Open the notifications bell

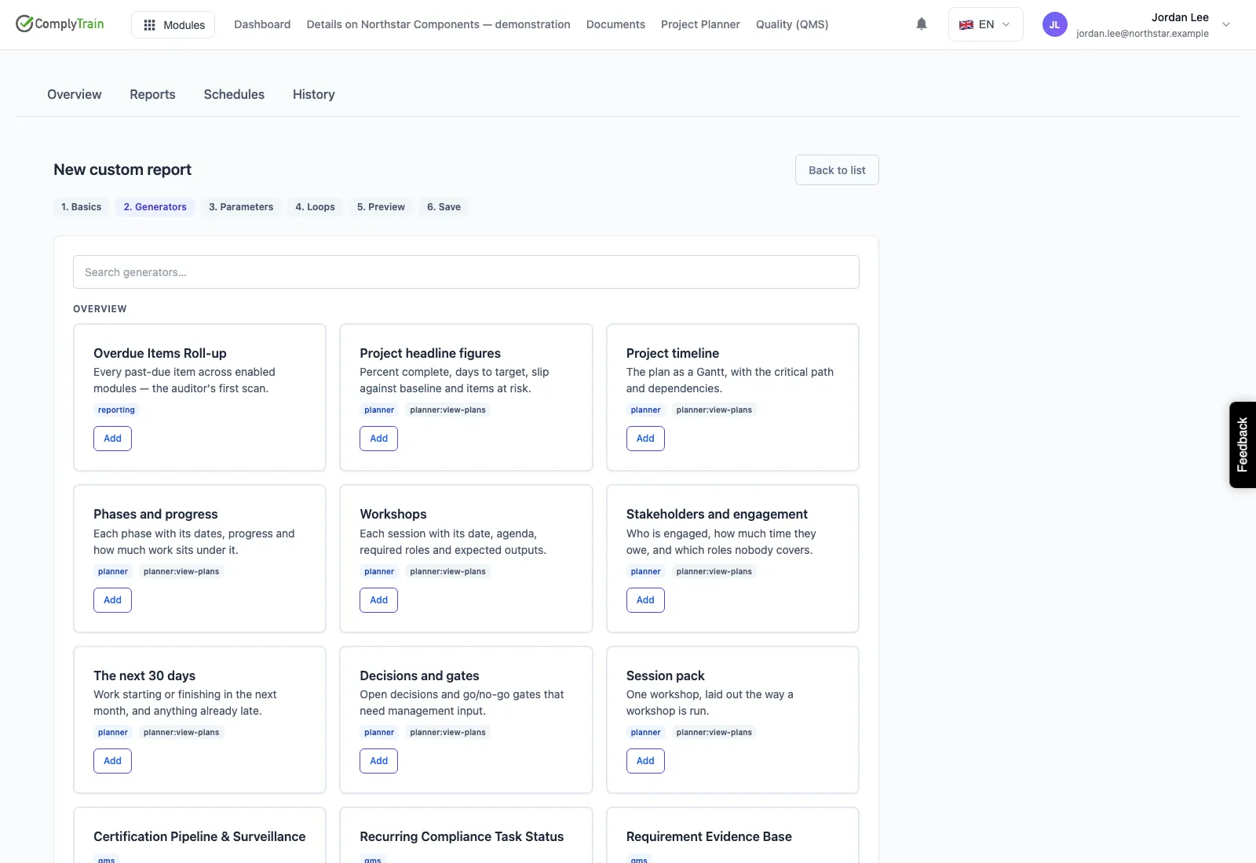922,24
